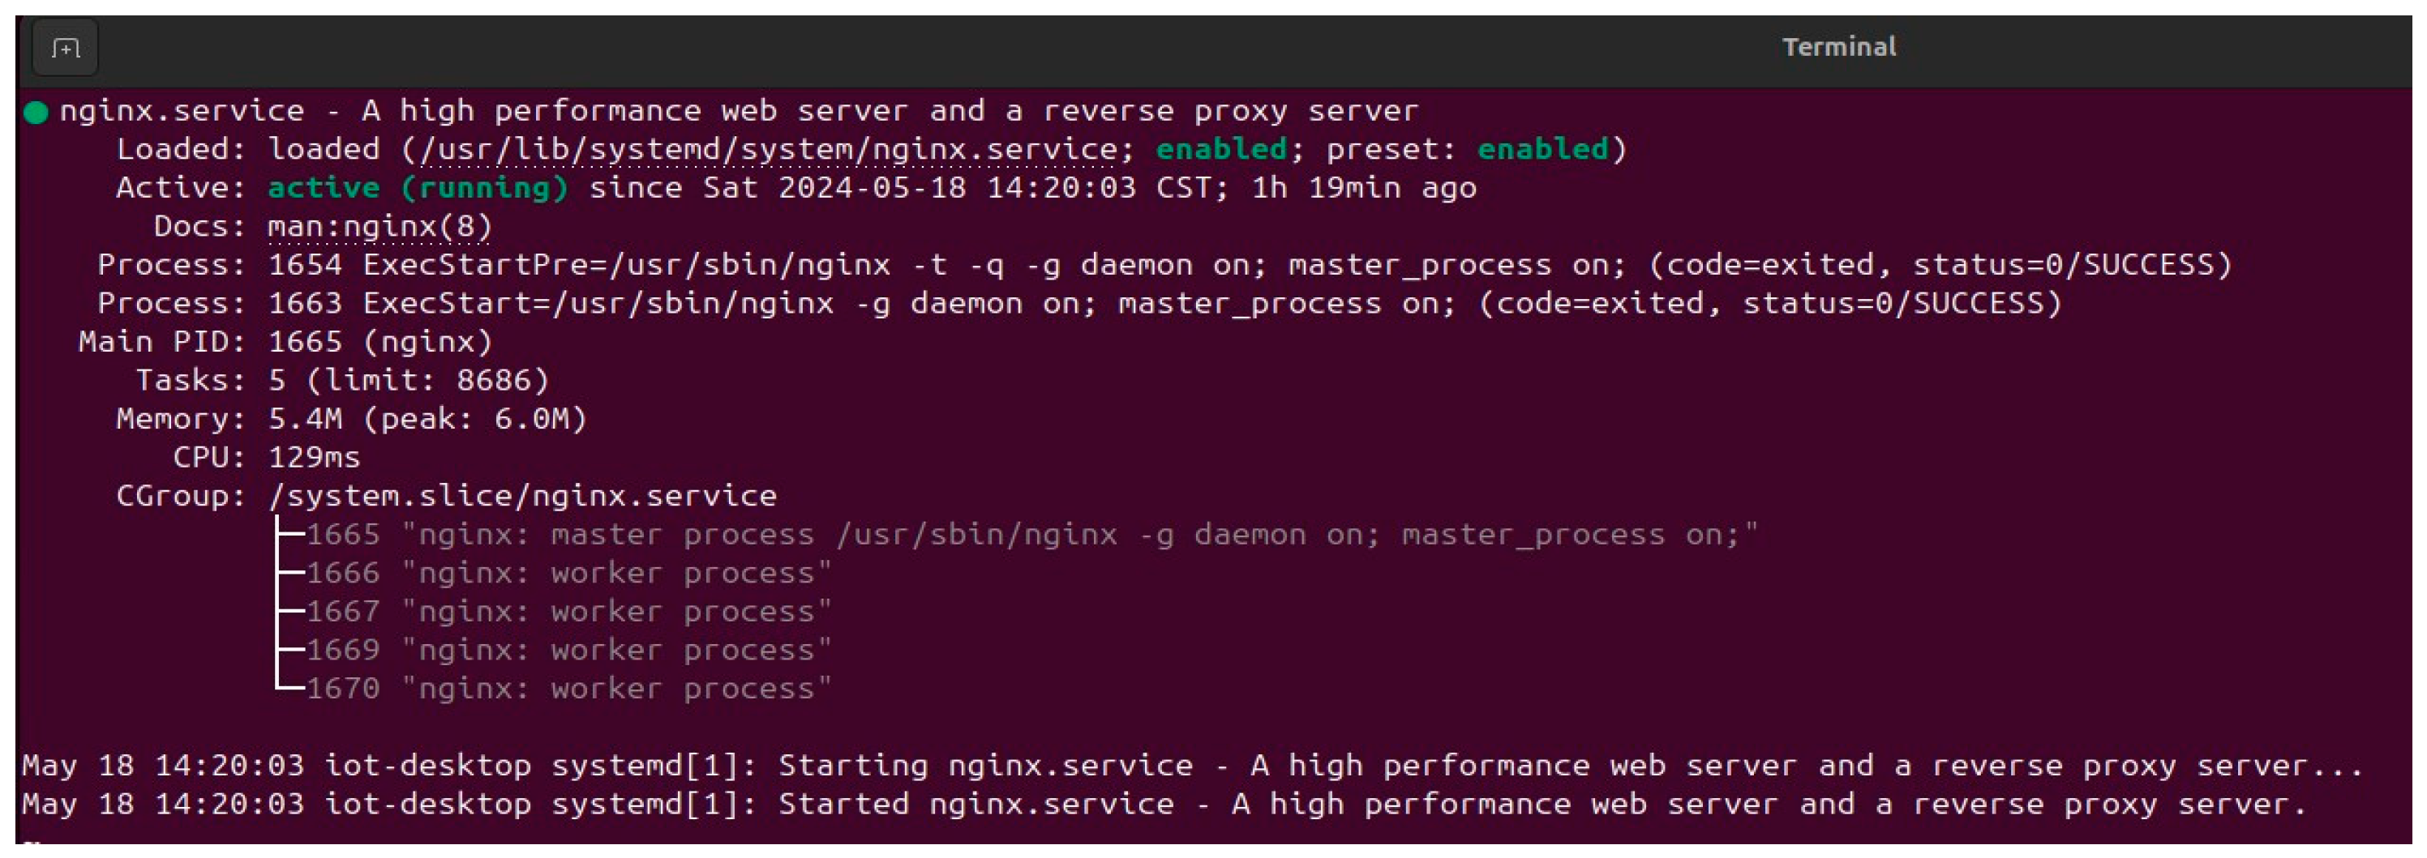Click the green 'active (running)' status text
Viewport: 2427px width, 858px height.
click(418, 187)
